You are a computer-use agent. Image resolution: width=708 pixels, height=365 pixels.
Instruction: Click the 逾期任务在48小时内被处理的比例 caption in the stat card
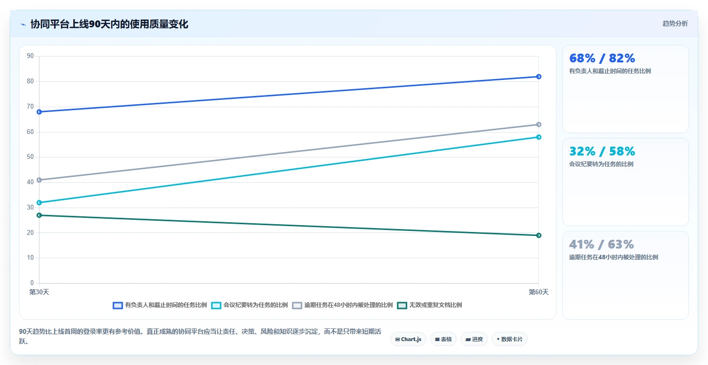point(613,257)
